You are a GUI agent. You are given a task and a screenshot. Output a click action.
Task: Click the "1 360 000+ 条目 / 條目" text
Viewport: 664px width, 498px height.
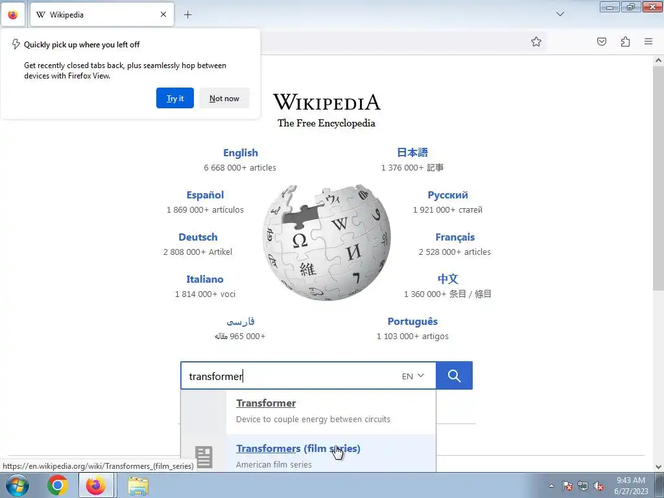447,294
